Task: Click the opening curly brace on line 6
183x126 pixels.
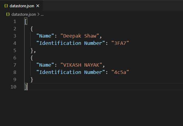Action: [x=32, y=58]
